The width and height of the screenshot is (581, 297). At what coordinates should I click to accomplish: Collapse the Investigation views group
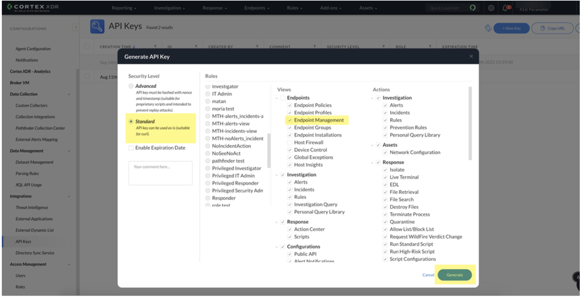pyautogui.click(x=277, y=175)
